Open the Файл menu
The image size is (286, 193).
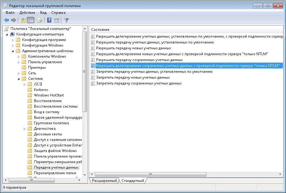point(10,13)
